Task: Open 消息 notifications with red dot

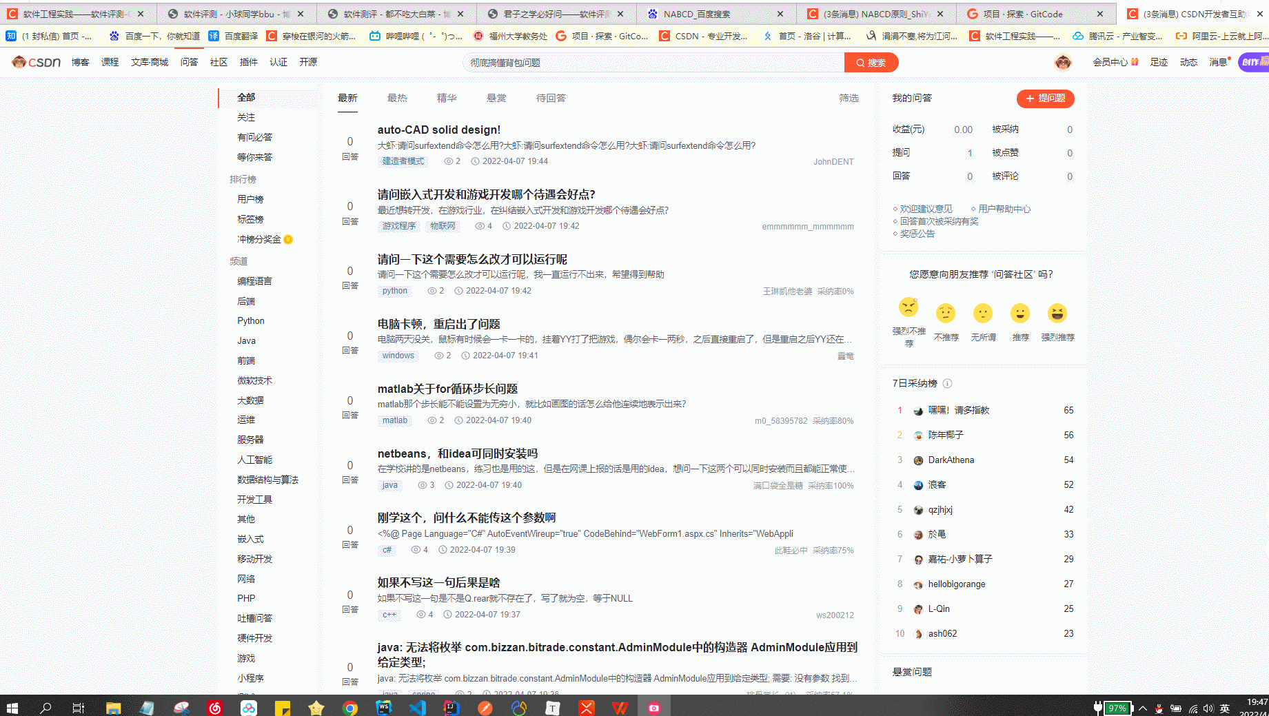Action: tap(1217, 61)
